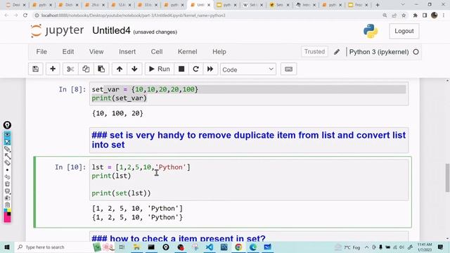This screenshot has width=450, height=253.
Task: Click the lightbulb logo atop annotation toolbar
Action: [7, 125]
